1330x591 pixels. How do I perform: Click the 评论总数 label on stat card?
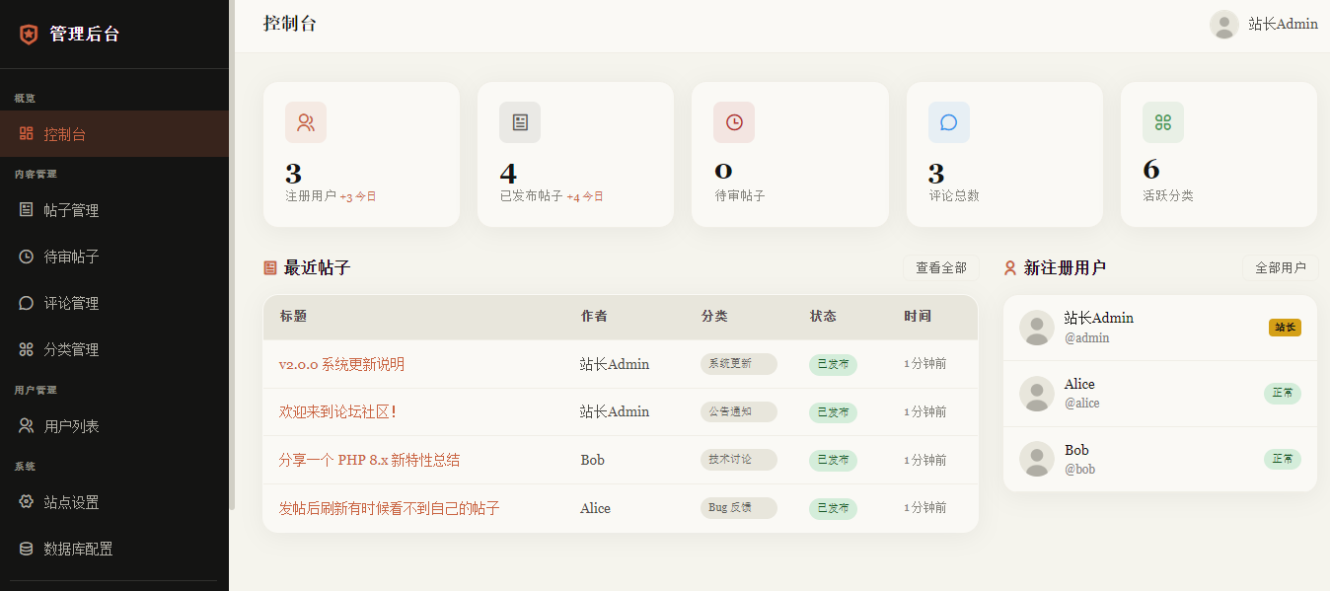(954, 196)
